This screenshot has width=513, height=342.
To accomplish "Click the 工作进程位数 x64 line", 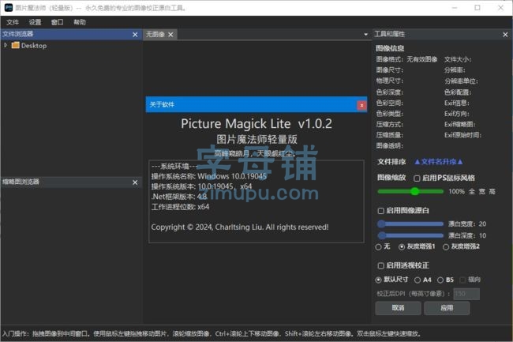I will (x=180, y=207).
